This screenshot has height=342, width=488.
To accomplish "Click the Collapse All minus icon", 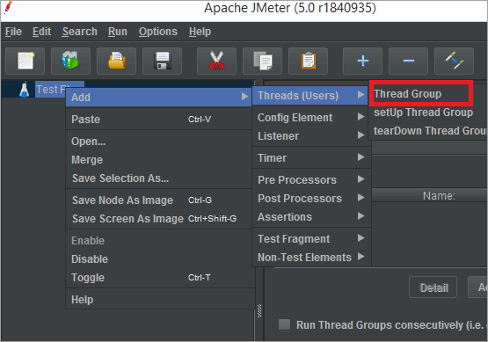I will (408, 61).
